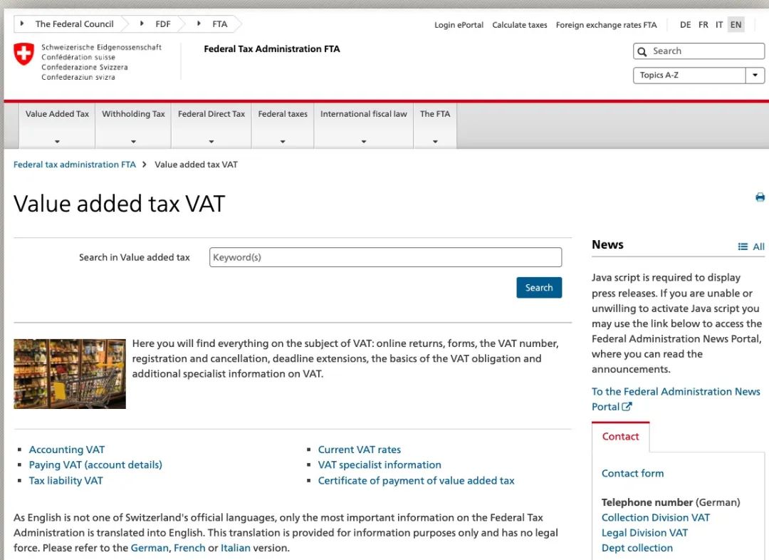The height and width of the screenshot is (560, 769).
Task: Click the magnifier icon in the search box
Action: click(x=642, y=51)
